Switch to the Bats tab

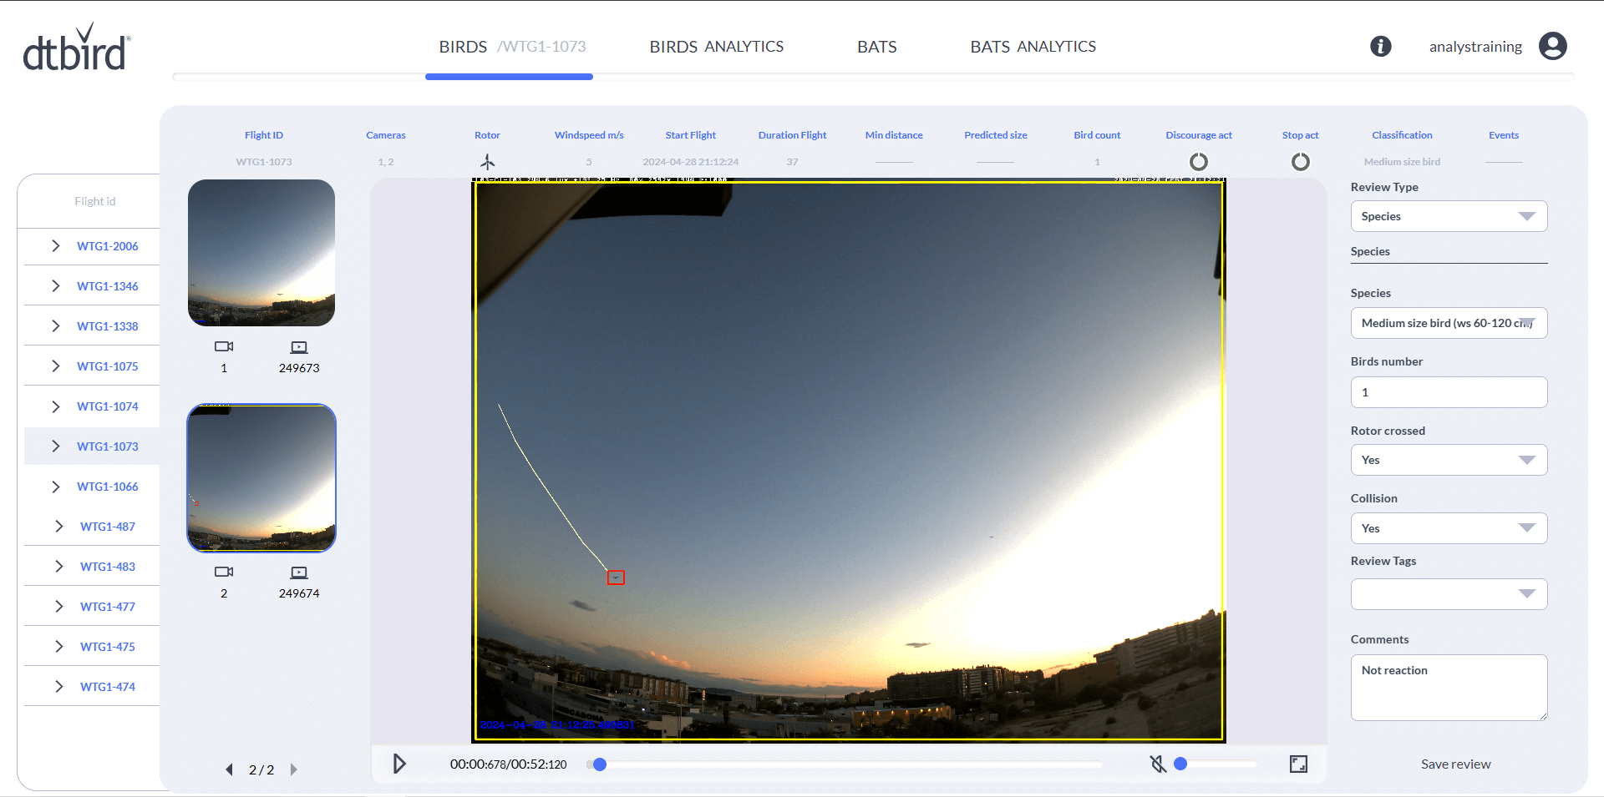pos(876,47)
